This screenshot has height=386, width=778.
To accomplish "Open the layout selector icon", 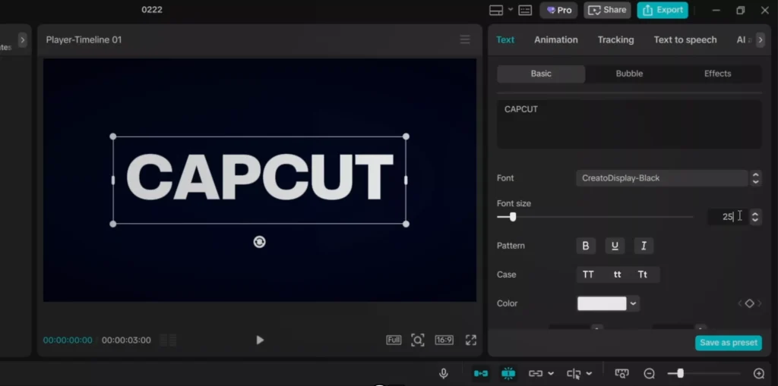I will 496,10.
